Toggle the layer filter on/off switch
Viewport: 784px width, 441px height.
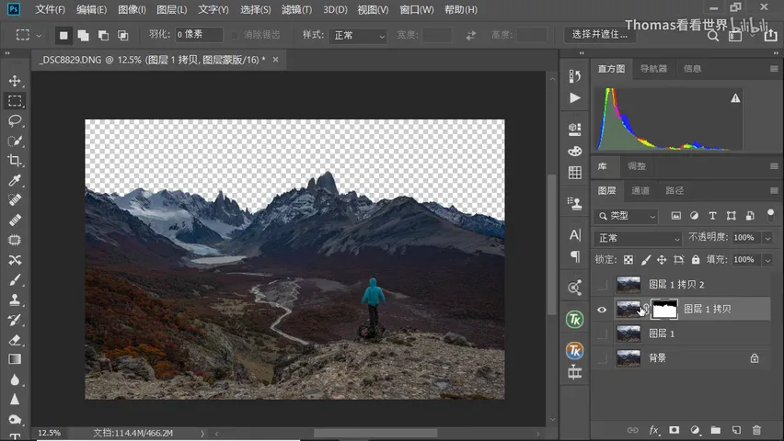770,215
